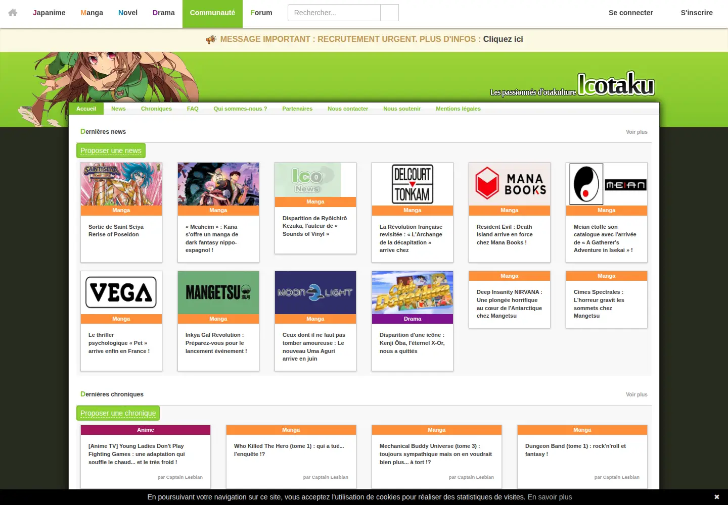Open the Manga top navigation menu
Viewport: 728px width, 505px height.
(x=92, y=13)
